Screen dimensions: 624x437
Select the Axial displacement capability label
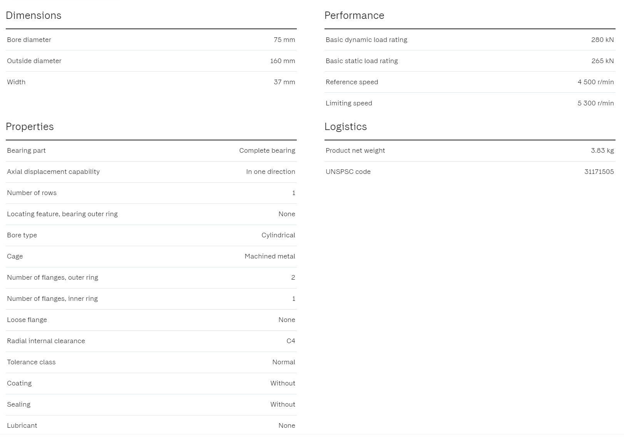(x=53, y=172)
